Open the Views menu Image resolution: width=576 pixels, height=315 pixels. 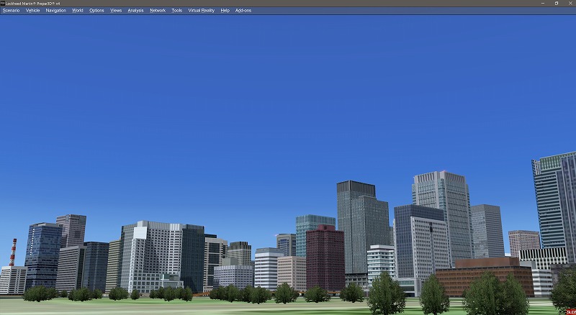(x=116, y=11)
